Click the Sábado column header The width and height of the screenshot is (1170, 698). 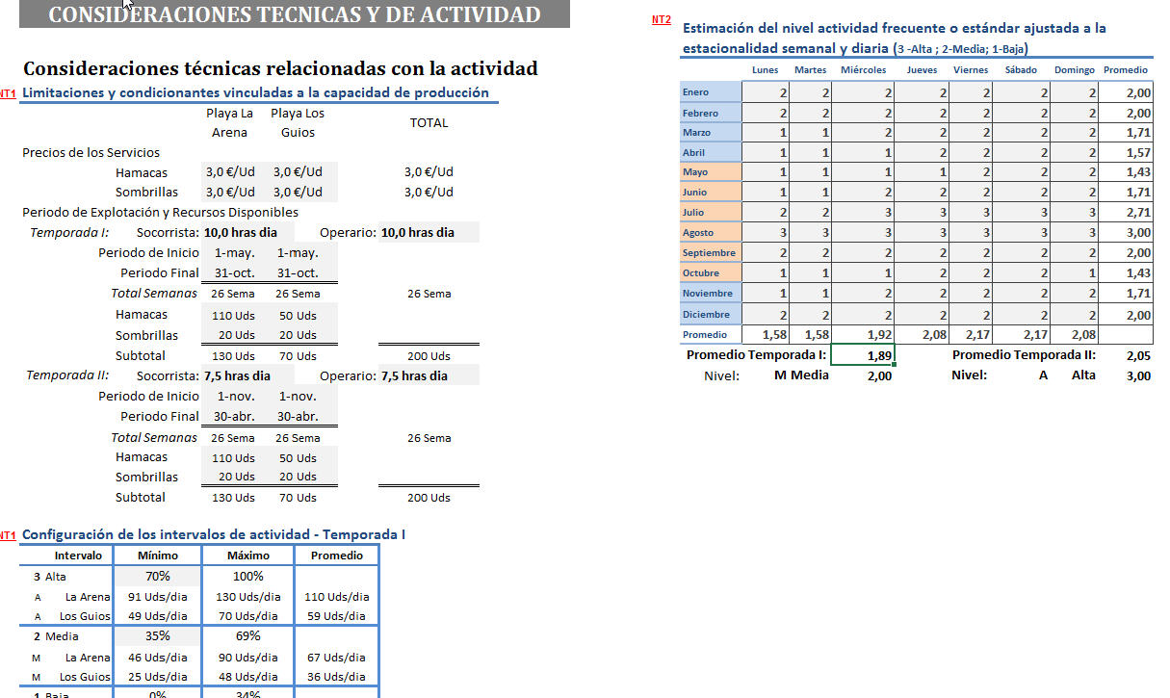tap(1021, 70)
